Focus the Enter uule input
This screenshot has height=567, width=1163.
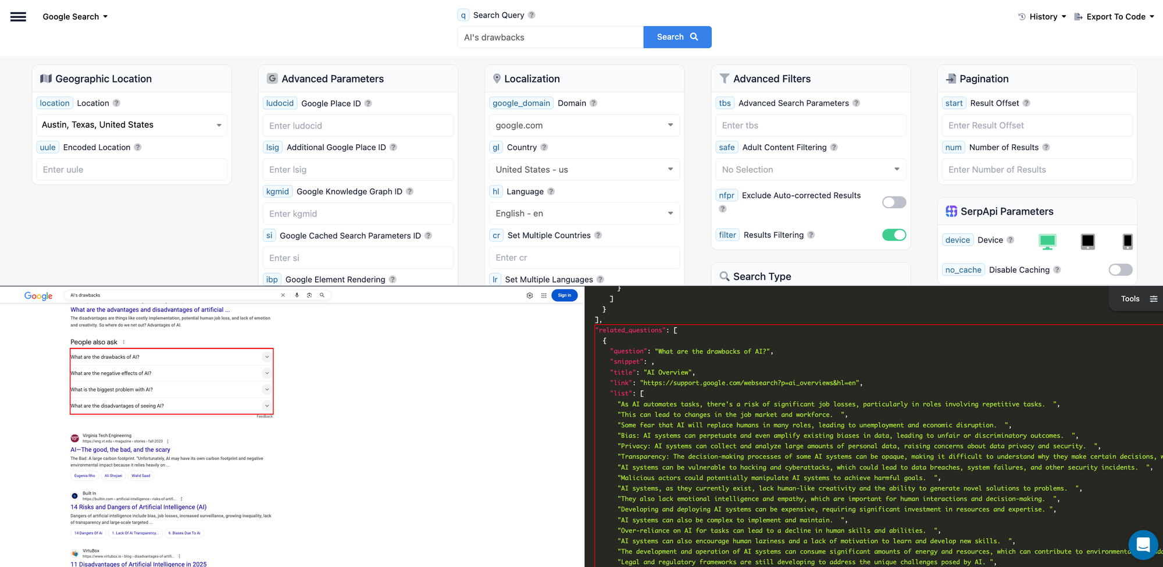click(132, 169)
